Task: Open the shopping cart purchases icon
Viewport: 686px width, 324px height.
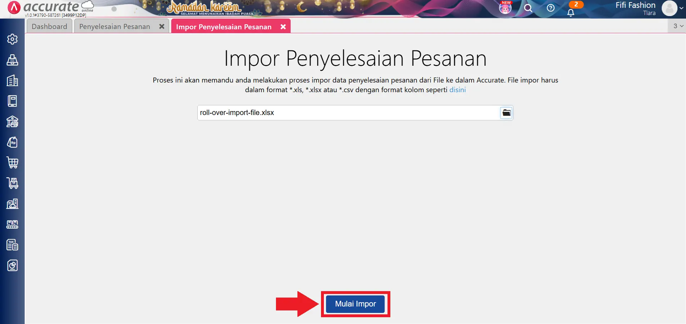Action: pyautogui.click(x=13, y=163)
